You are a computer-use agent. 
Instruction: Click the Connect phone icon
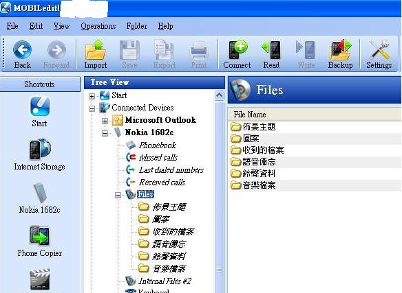[237, 50]
